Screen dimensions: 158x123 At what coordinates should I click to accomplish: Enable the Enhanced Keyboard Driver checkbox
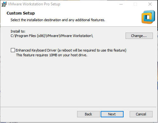click(x=13, y=50)
